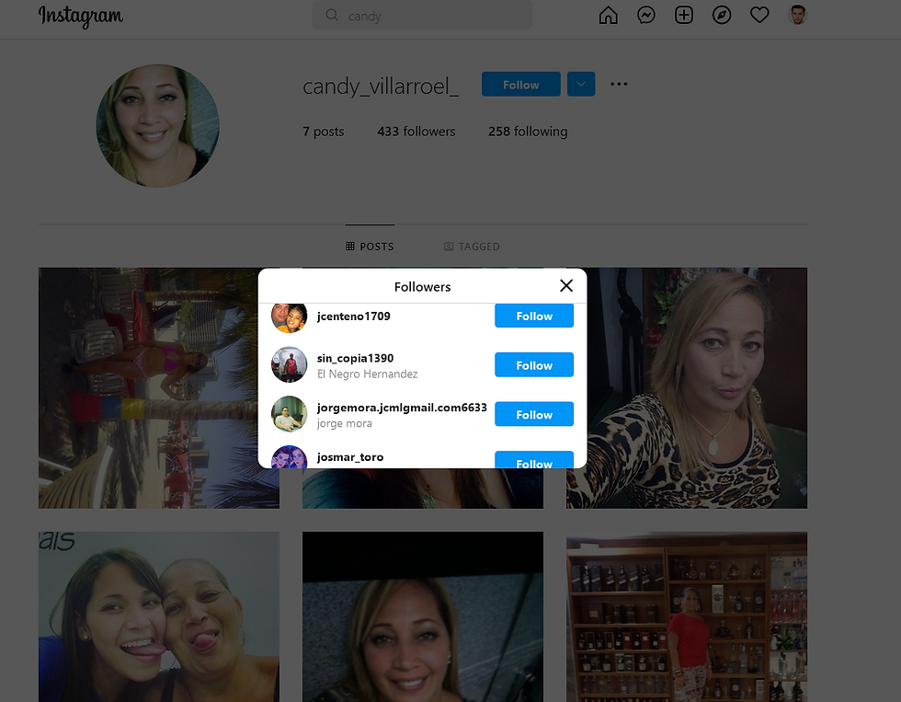The image size is (901, 702).
Task: Click El Negro Hernandez name text
Action: pos(367,374)
